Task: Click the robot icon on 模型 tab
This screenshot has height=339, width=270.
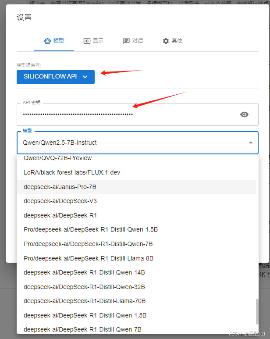Action: [47, 41]
